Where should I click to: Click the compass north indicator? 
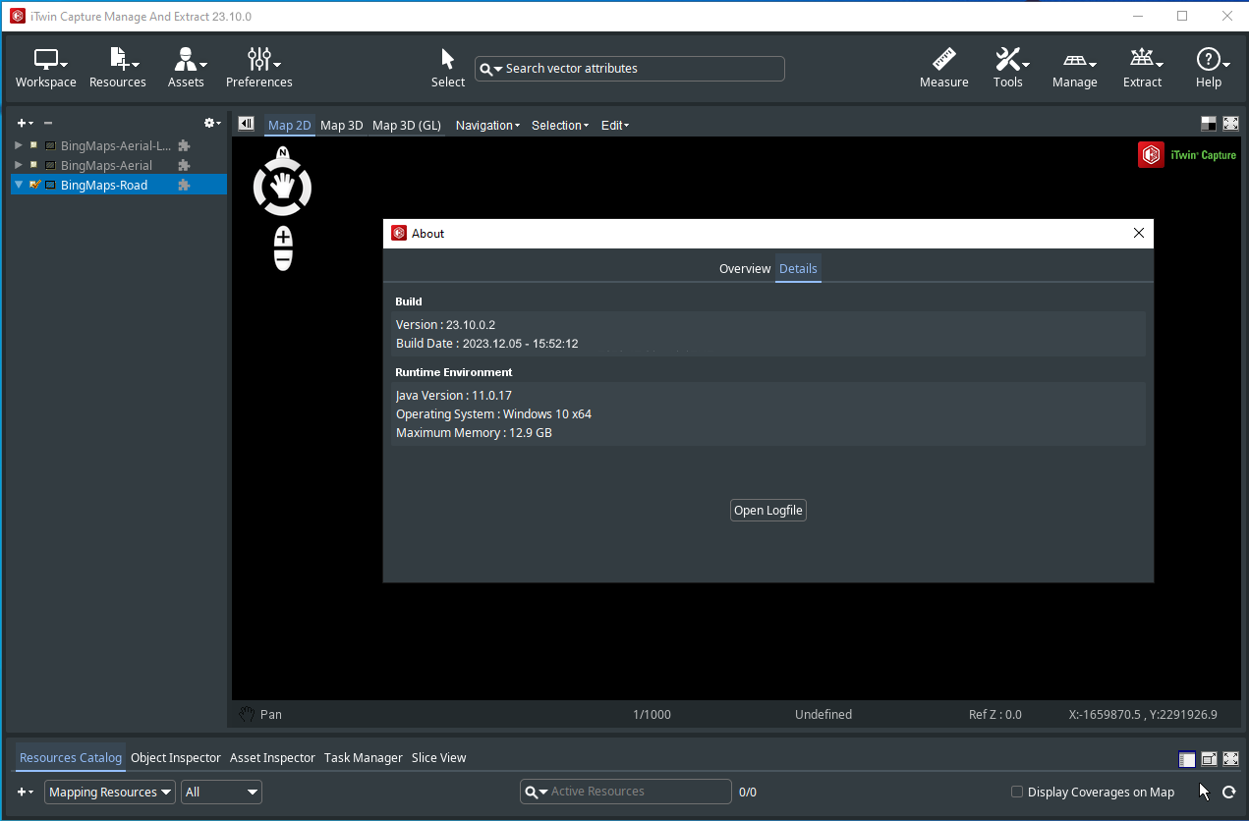283,152
